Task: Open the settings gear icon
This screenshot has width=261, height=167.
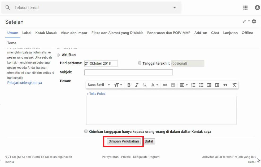Action: pos(254,21)
